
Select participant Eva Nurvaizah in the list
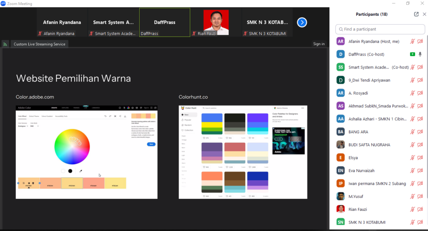[x=380, y=171]
